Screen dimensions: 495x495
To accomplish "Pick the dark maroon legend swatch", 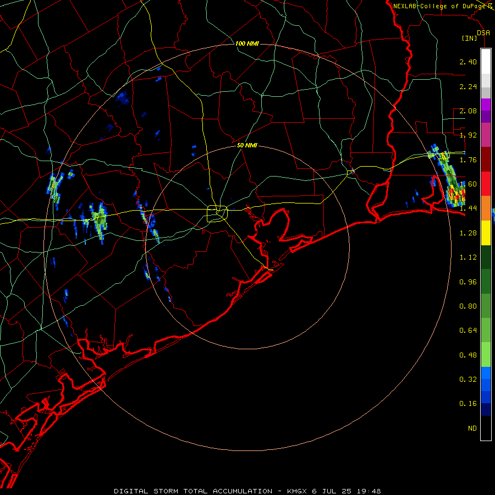I will pos(486,159).
